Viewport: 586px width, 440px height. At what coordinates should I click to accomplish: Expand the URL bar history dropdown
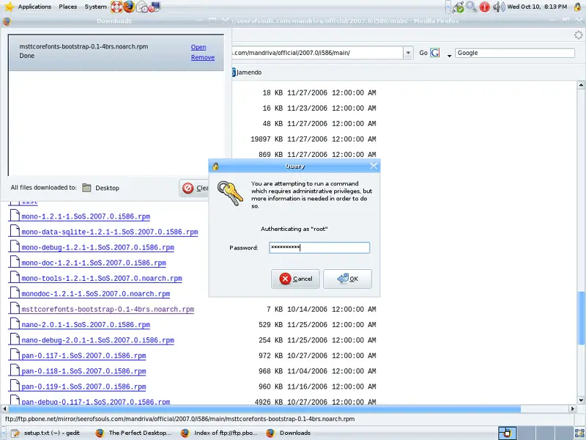click(x=408, y=53)
